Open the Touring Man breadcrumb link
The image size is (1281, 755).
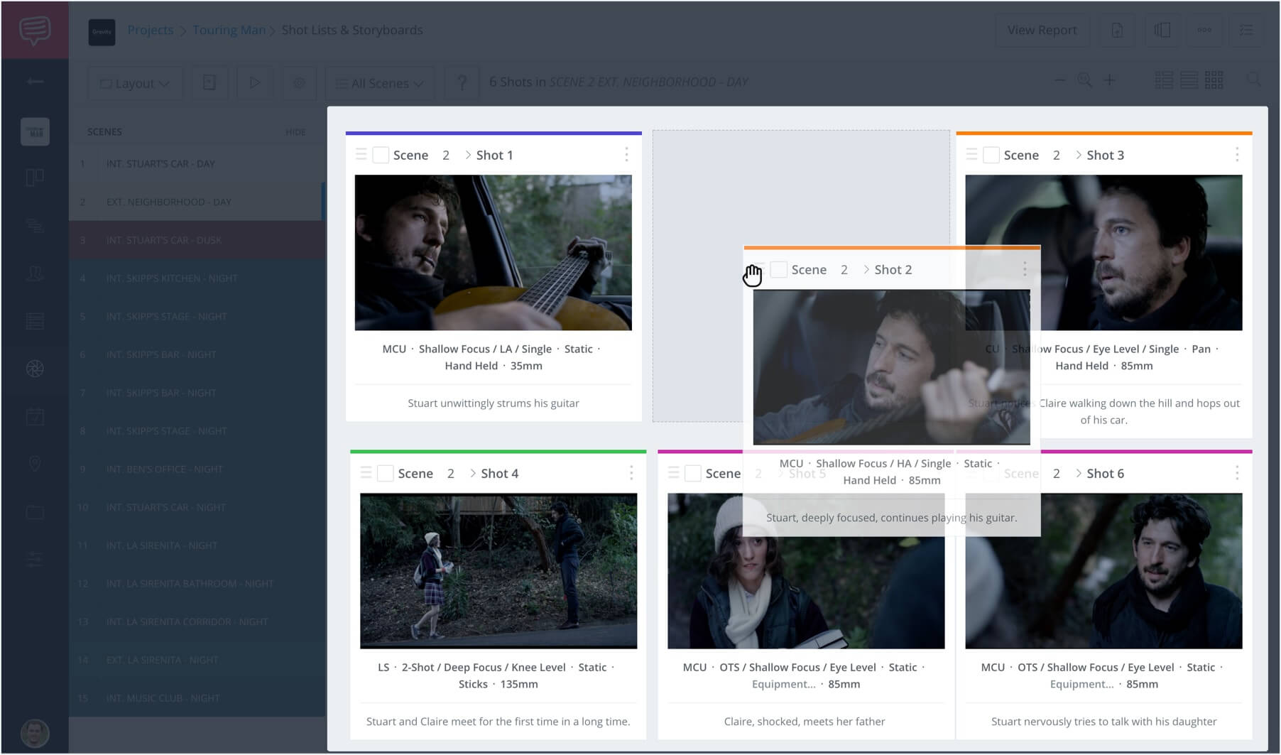(x=229, y=30)
